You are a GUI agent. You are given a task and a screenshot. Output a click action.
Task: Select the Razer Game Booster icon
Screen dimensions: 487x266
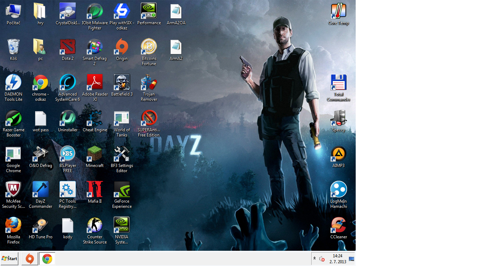[x=13, y=124]
